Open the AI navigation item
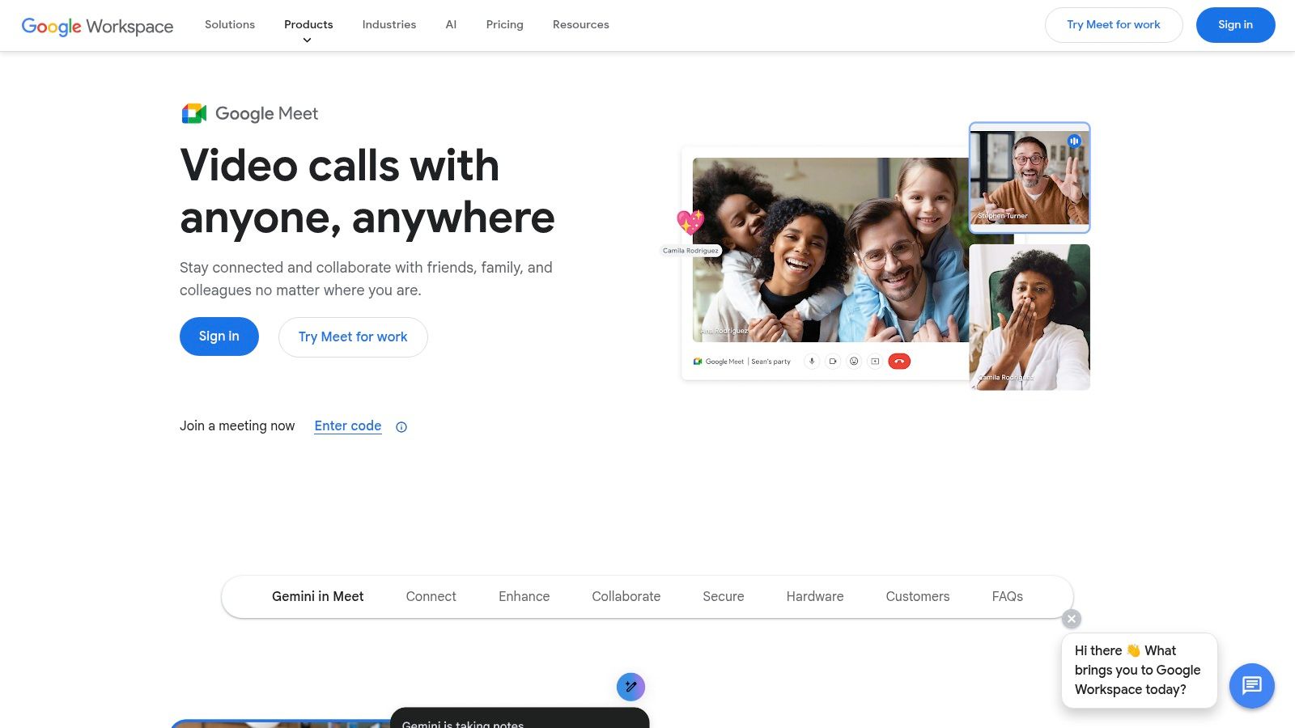1295x728 pixels. pyautogui.click(x=451, y=25)
